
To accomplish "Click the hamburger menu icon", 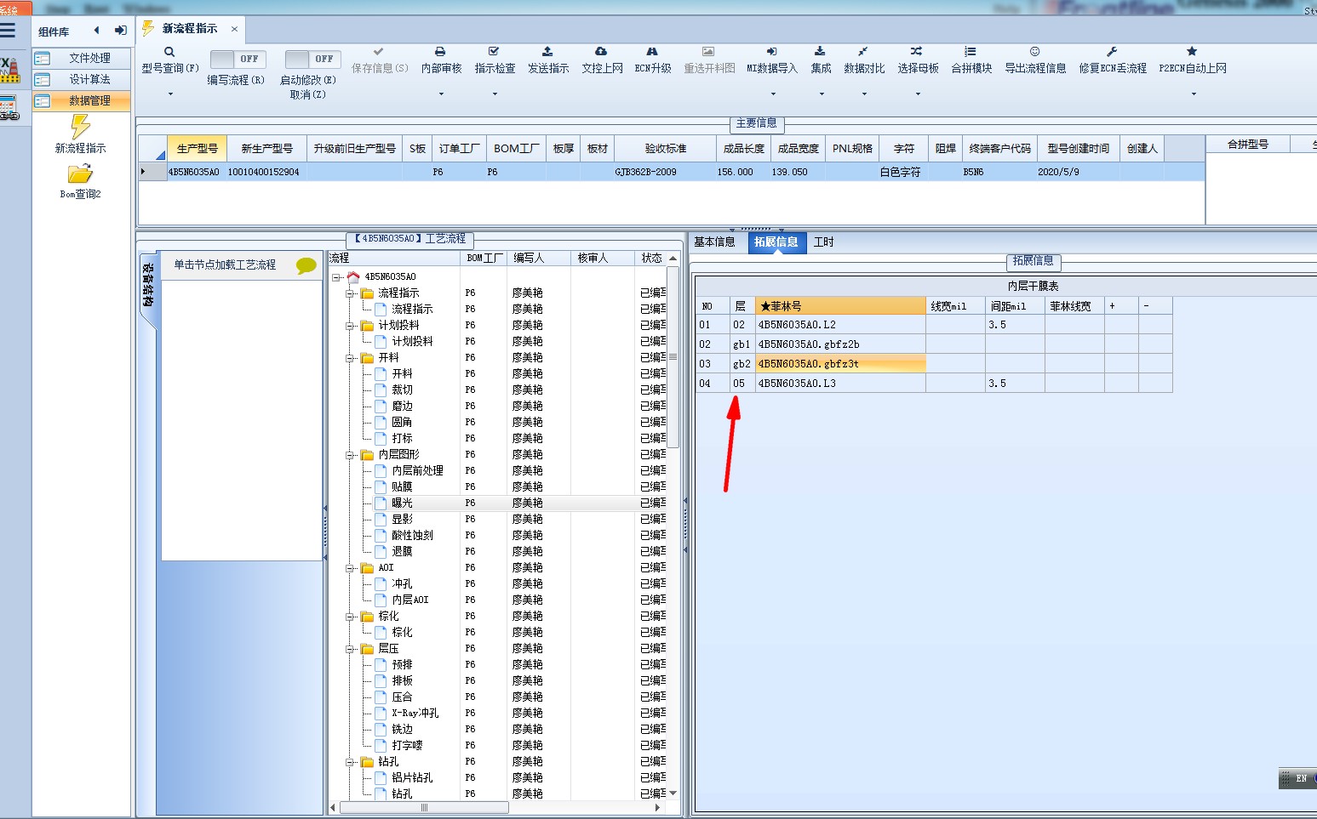I will (8, 31).
